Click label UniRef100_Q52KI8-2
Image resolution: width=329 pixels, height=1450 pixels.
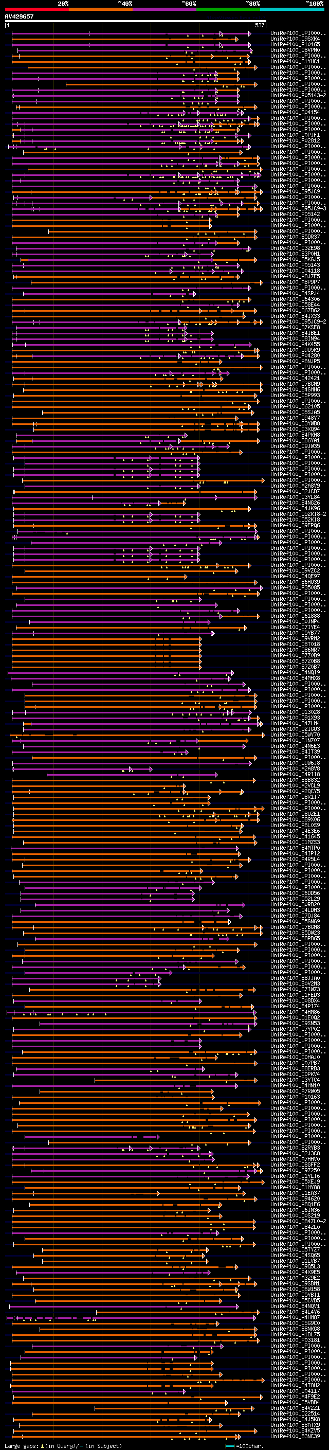(298, 514)
